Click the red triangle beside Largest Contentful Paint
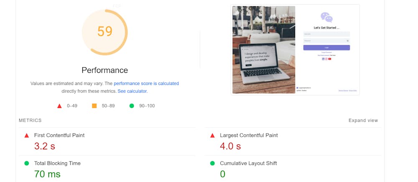The height and width of the screenshot is (182, 418). pyautogui.click(x=212, y=136)
